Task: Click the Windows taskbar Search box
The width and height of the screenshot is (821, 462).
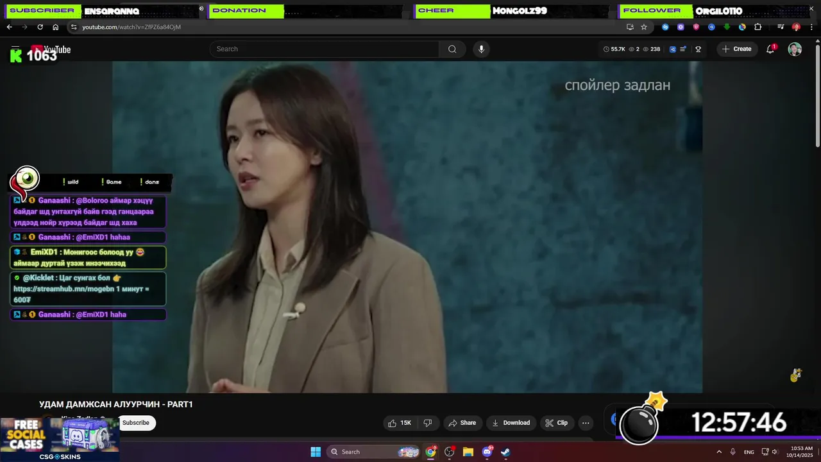Action: [x=375, y=452]
